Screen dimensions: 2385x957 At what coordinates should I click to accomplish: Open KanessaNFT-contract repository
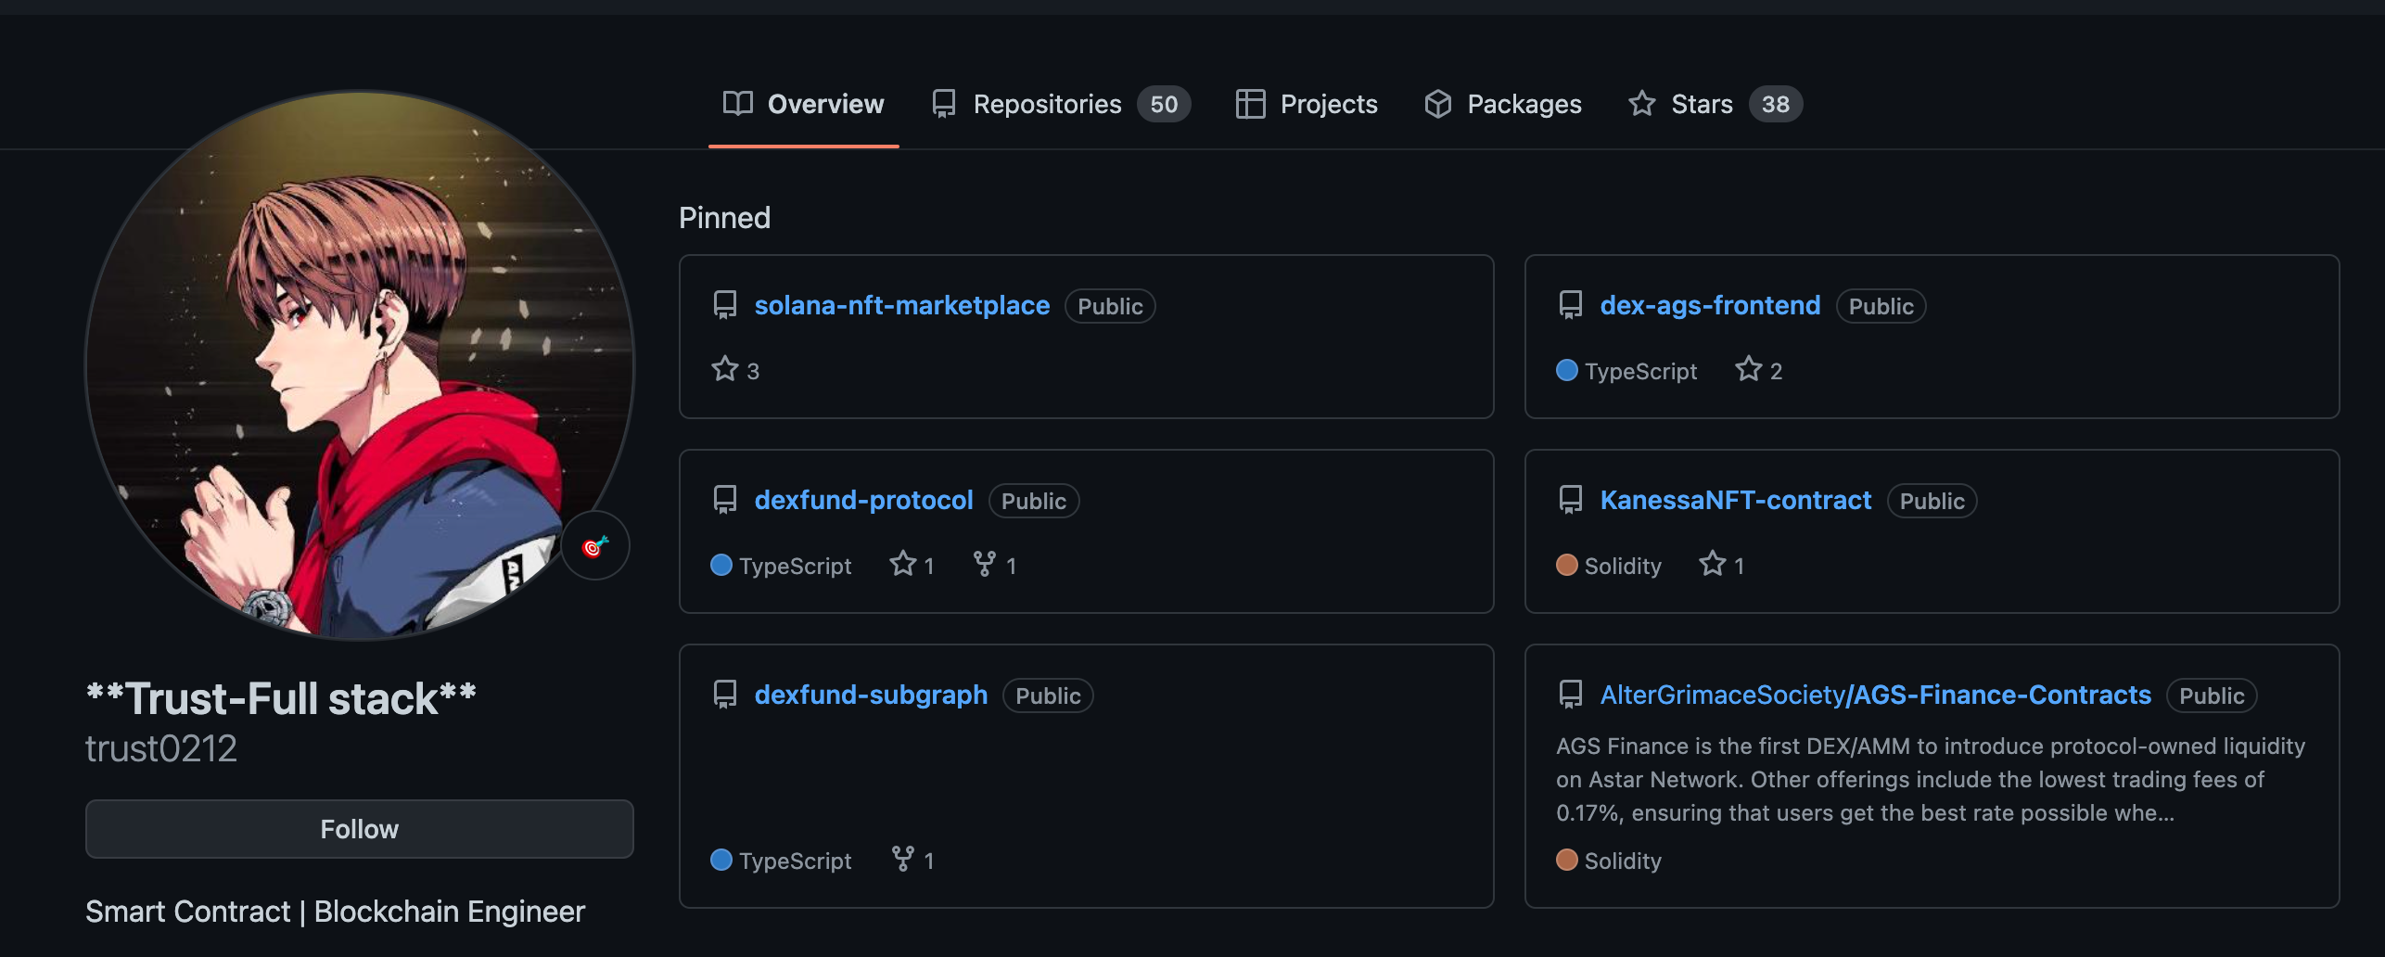click(x=1736, y=500)
